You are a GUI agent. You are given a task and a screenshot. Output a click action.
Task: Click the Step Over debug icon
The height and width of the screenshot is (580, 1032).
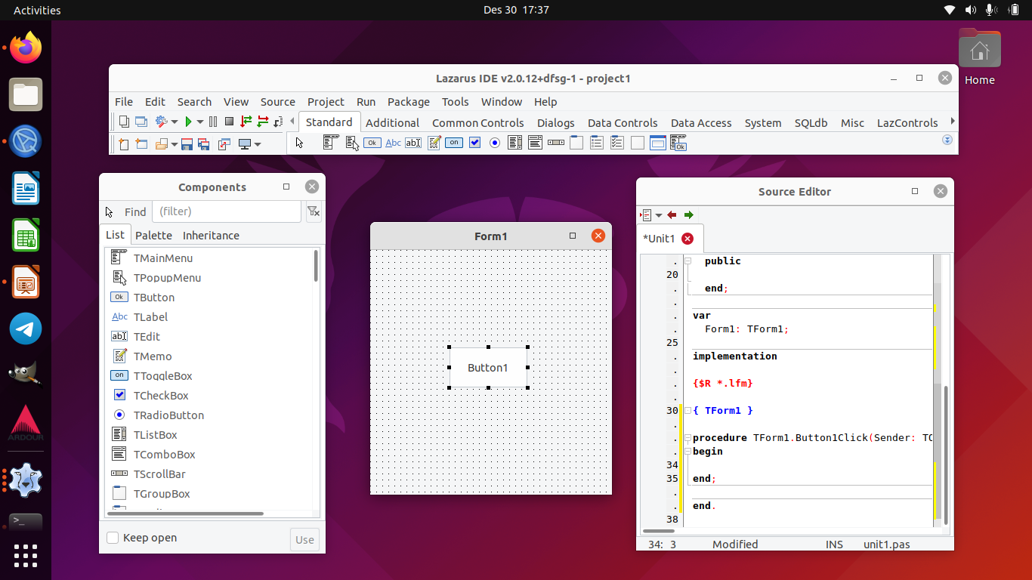click(263, 122)
